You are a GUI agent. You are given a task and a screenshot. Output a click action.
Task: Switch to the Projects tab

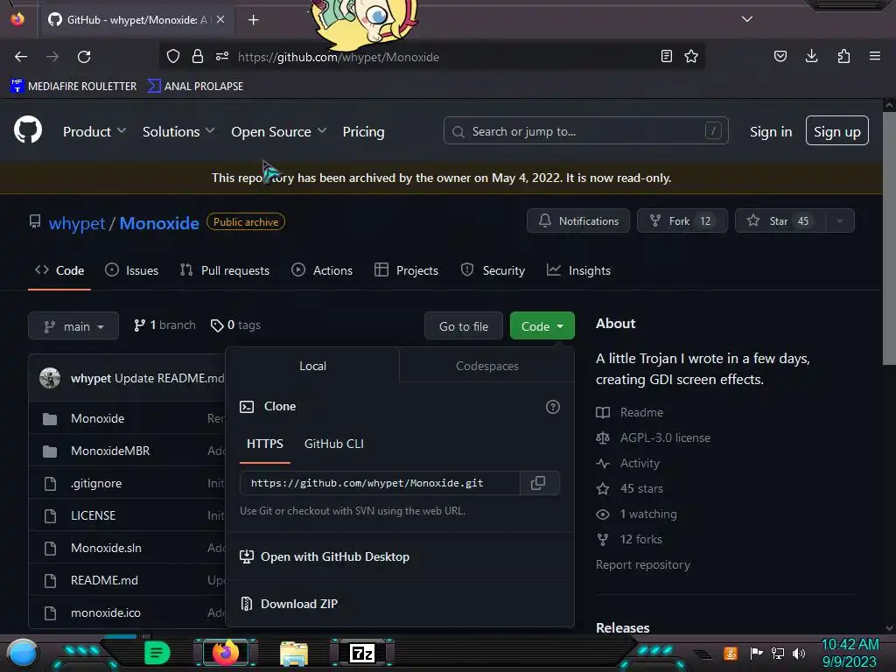pos(406,270)
